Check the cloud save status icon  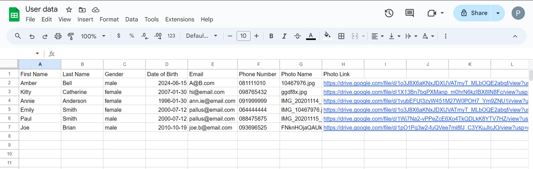(95, 9)
